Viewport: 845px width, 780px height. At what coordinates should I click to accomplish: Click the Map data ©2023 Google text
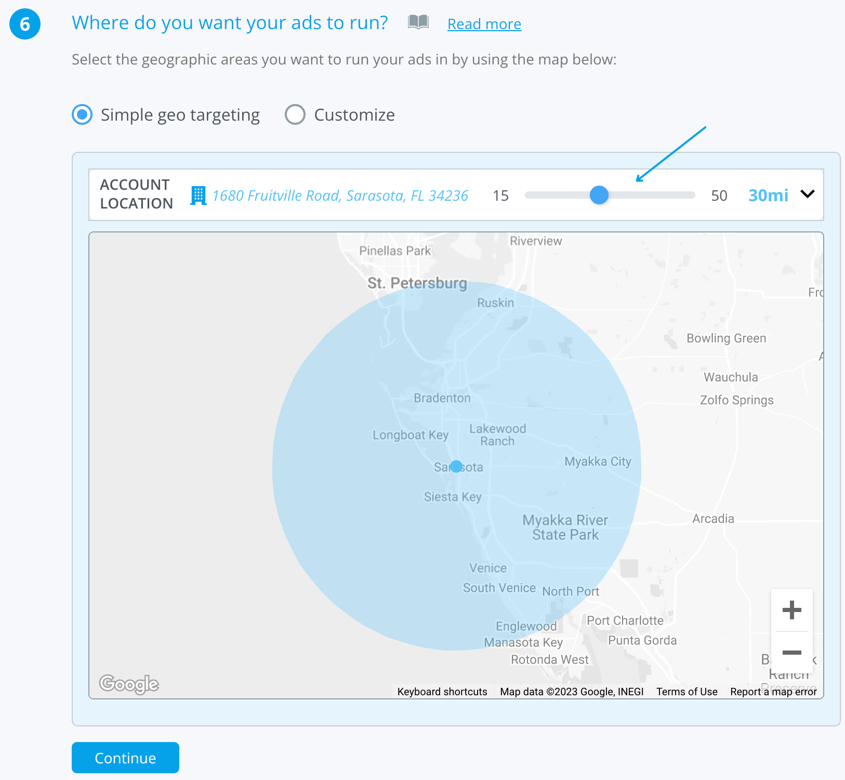pos(572,692)
